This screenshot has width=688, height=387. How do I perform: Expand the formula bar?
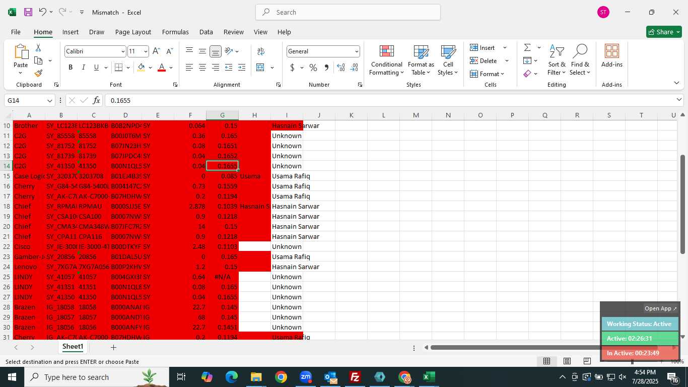coord(679,100)
